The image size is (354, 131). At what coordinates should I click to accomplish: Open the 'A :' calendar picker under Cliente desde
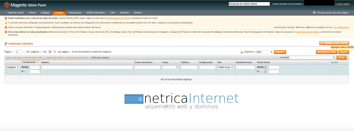(265, 71)
